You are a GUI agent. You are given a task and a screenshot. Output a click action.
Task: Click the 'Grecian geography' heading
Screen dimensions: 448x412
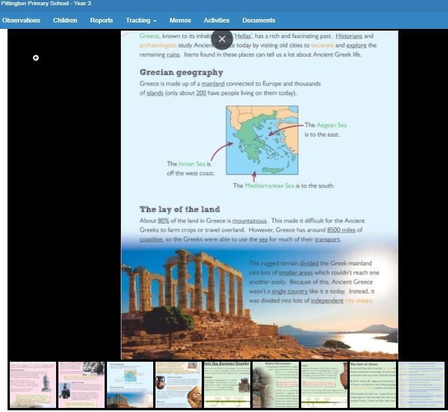(x=182, y=73)
